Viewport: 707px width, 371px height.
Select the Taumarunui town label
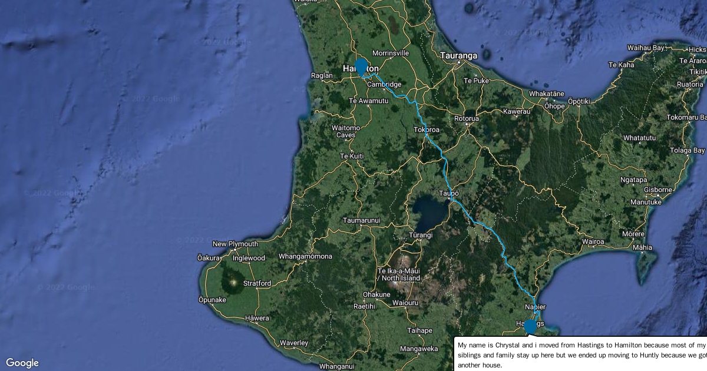(x=362, y=221)
